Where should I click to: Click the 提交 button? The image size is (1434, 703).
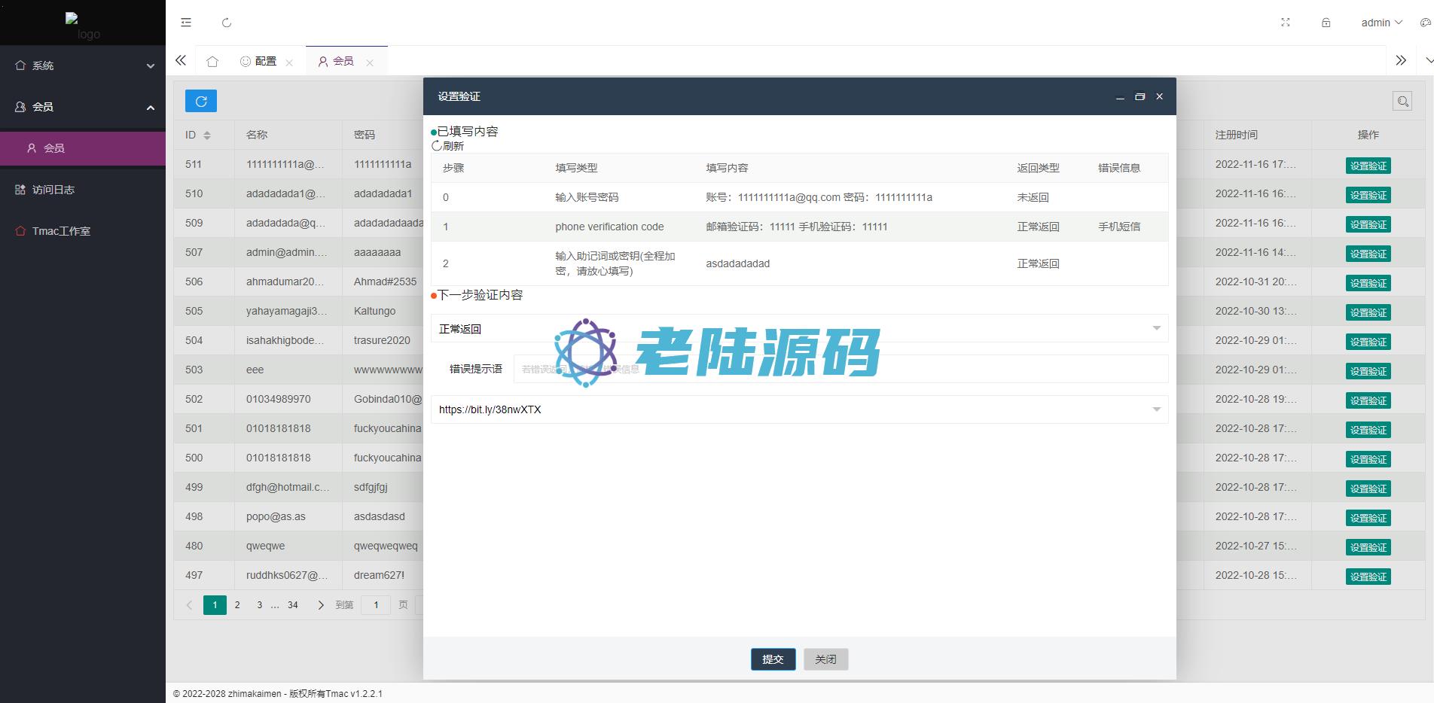coord(773,659)
